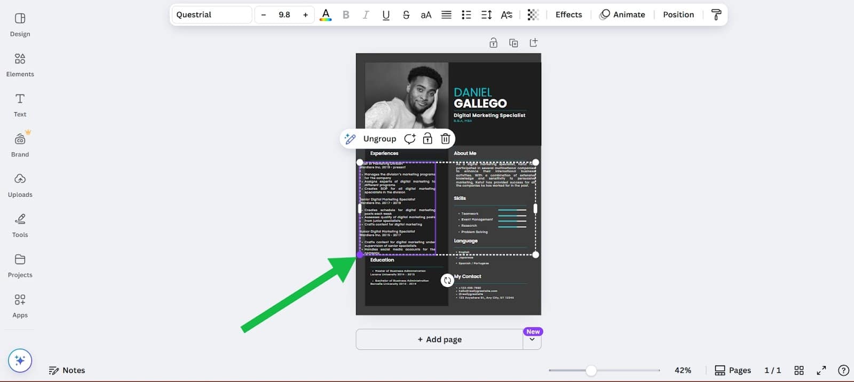Viewport: 854px width, 382px height.
Task: Expand the Add page dropdown arrow
Action: tap(532, 339)
